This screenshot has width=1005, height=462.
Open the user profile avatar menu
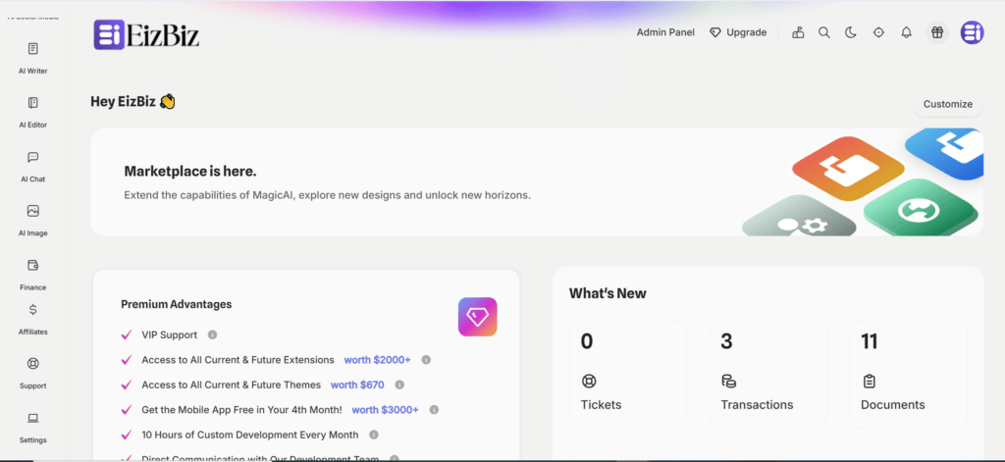pos(972,32)
